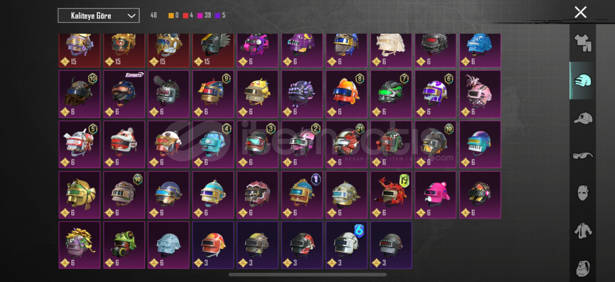Click the horizontal scrollbar at the bottom
This screenshot has height=282, width=615.
coord(307,274)
